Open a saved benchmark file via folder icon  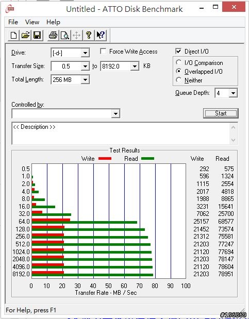pyautogui.click(x=25, y=36)
